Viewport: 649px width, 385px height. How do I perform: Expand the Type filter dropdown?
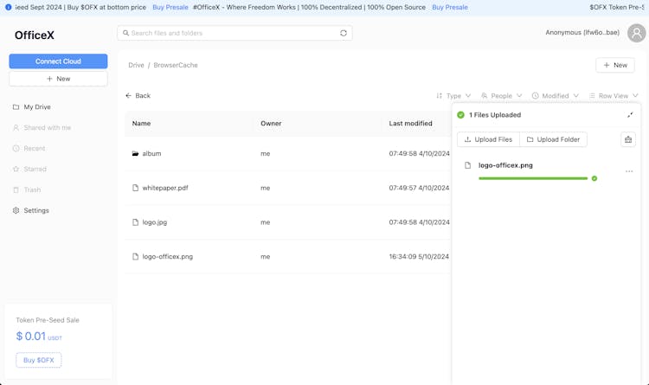(x=453, y=96)
